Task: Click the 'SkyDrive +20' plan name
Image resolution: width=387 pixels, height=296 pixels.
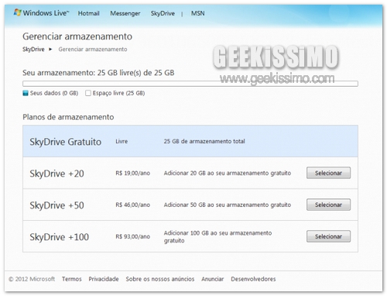Action: 57,174
